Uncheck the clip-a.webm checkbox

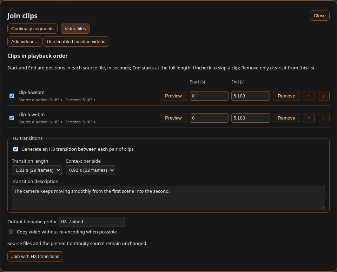(12, 96)
